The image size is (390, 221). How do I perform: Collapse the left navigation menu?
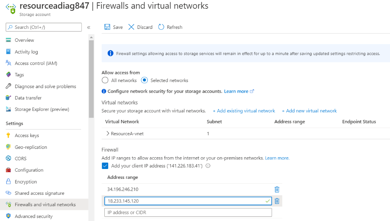point(88,28)
